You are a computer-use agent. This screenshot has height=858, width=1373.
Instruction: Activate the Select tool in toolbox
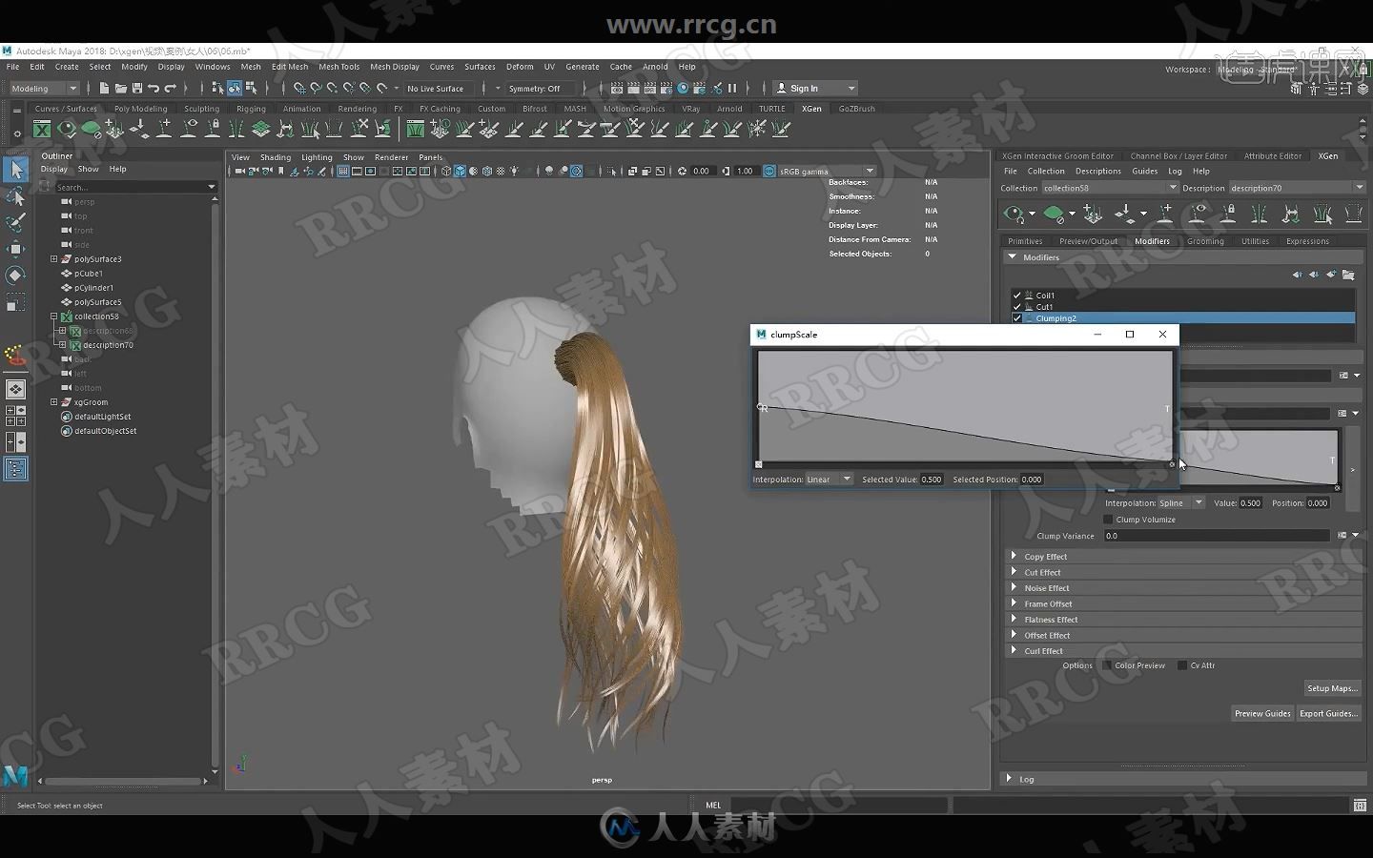pyautogui.click(x=15, y=170)
